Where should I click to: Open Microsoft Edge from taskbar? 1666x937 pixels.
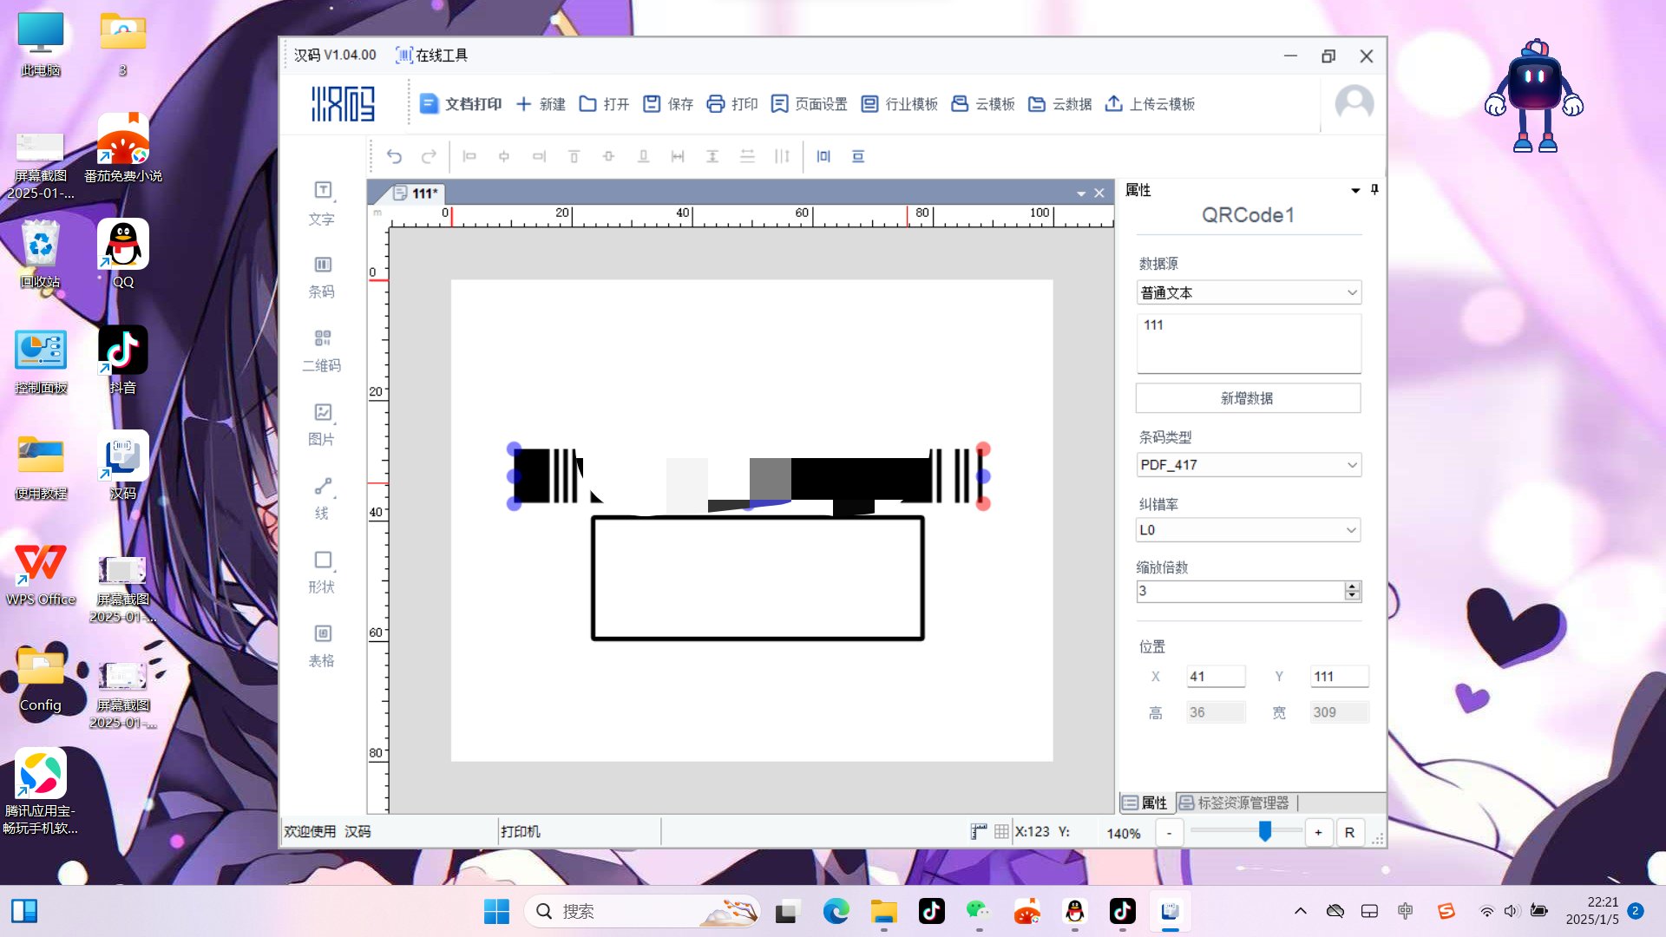pyautogui.click(x=836, y=911)
